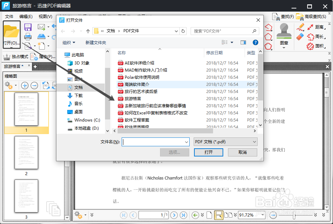Select the file 软件工程答案

click(134, 120)
